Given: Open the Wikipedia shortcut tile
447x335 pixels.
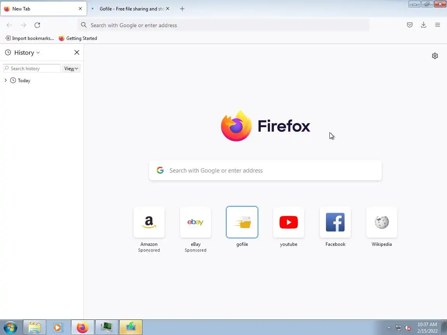Looking at the screenshot, I should tap(382, 222).
